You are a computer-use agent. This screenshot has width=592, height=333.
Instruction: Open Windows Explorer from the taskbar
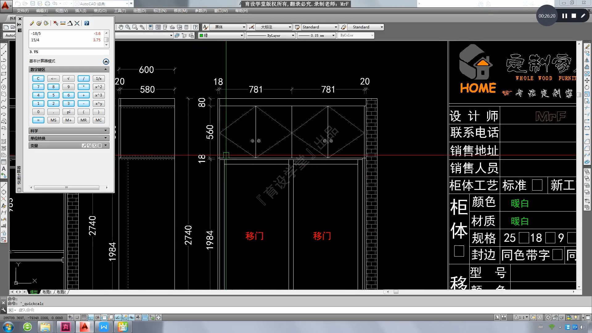click(x=46, y=327)
